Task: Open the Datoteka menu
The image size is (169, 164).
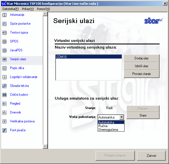Action: click(x=11, y=9)
